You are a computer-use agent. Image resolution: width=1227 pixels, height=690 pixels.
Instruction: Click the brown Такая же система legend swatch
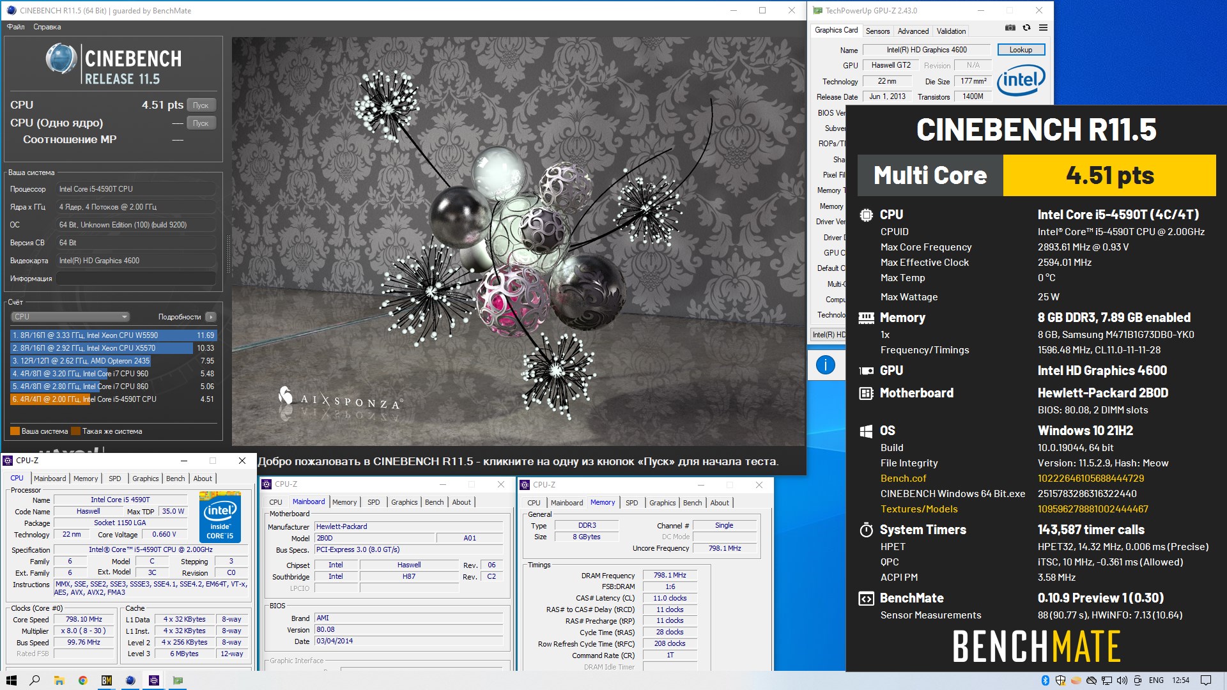(75, 431)
